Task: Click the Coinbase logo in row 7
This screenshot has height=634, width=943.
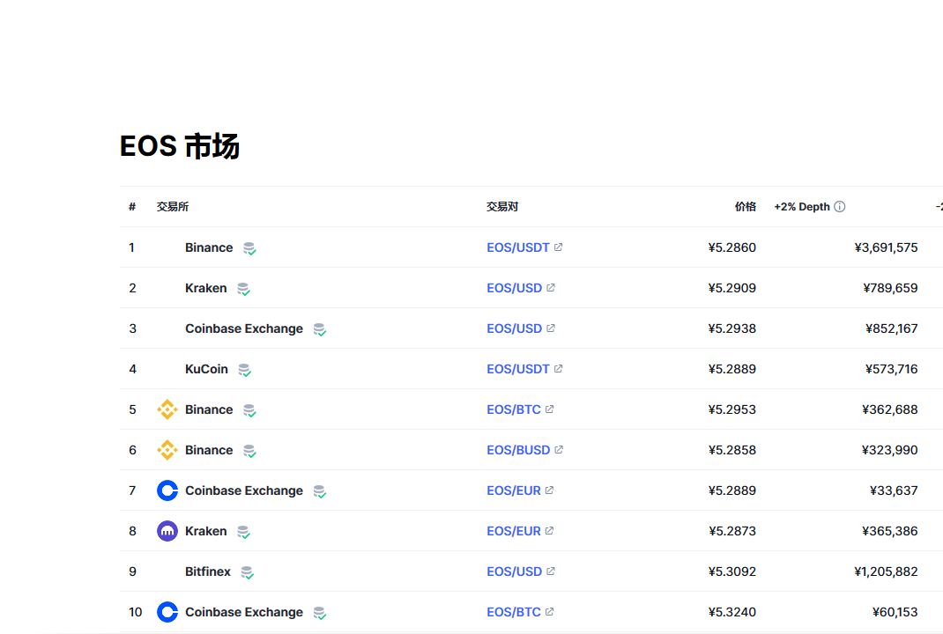Action: 167,490
